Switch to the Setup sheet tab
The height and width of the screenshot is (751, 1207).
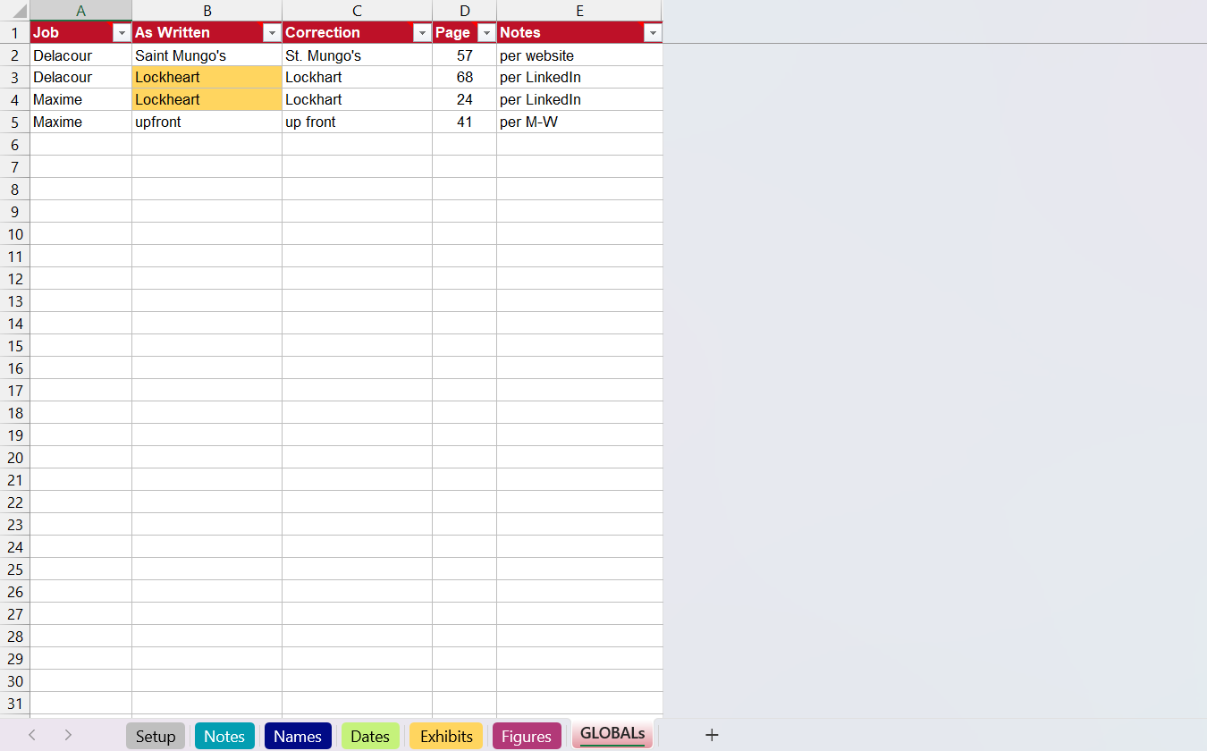(x=156, y=736)
